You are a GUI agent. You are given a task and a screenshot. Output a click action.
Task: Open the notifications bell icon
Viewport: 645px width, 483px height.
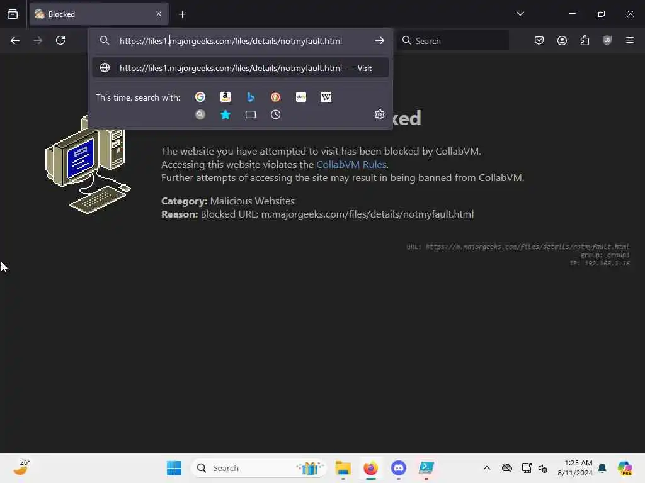pyautogui.click(x=602, y=468)
